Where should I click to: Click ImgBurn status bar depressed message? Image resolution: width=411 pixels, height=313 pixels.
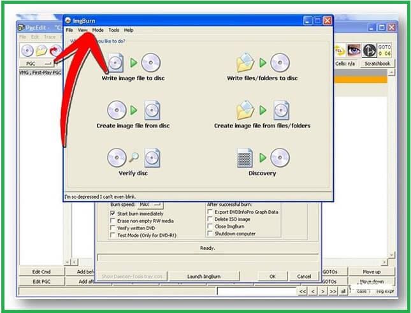pyautogui.click(x=100, y=196)
